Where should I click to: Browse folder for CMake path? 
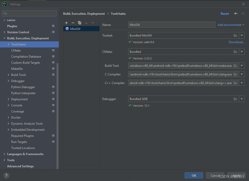[235, 52]
